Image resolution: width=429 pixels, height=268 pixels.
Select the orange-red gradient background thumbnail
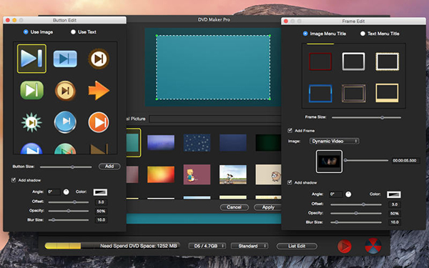click(161, 174)
